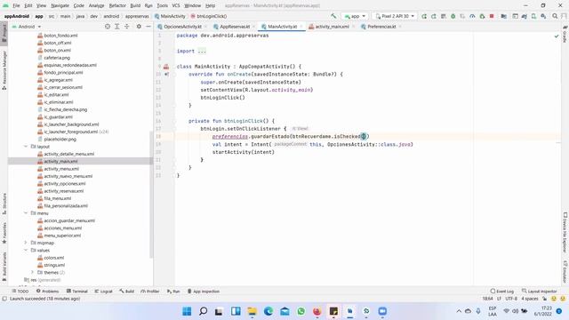
Task: Open the Problems tool window
Action: [47, 292]
